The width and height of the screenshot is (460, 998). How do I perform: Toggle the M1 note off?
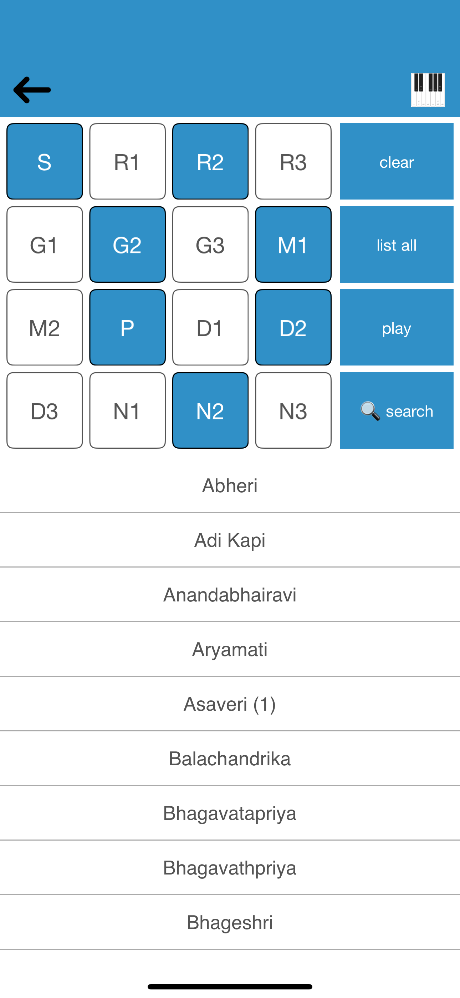click(x=293, y=245)
